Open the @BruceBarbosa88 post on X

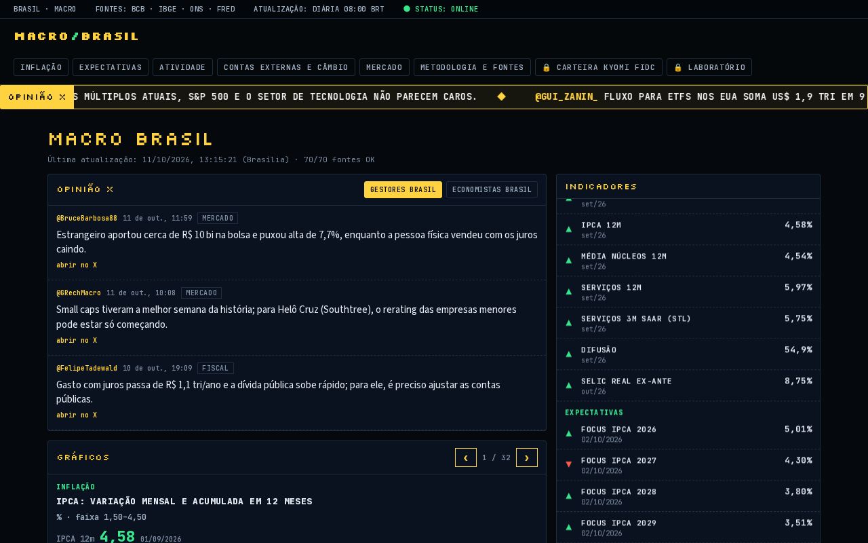pos(77,265)
